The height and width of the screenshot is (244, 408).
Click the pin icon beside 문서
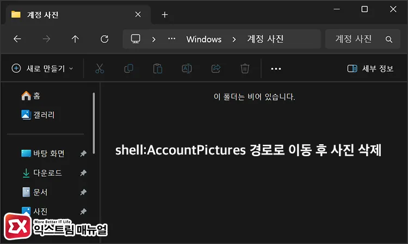tap(83, 192)
